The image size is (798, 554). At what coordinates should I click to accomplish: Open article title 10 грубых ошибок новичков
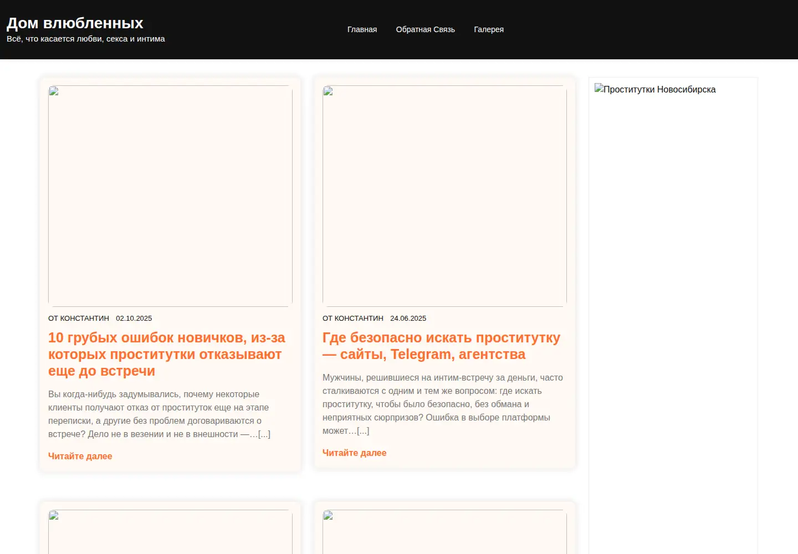pyautogui.click(x=167, y=354)
